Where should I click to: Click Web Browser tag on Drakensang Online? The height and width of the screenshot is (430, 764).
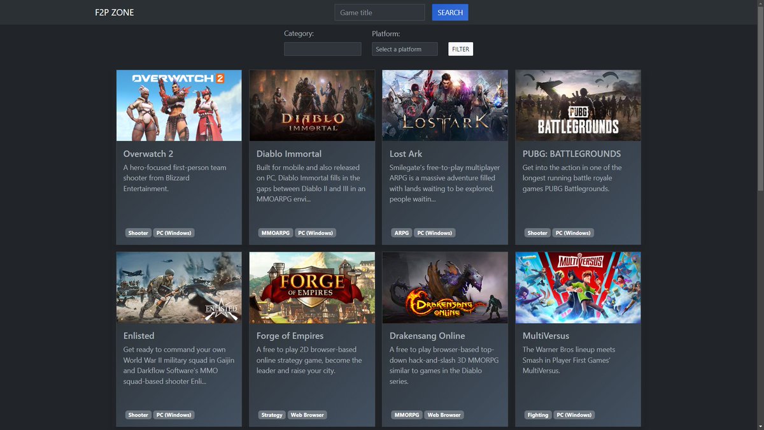tap(444, 415)
